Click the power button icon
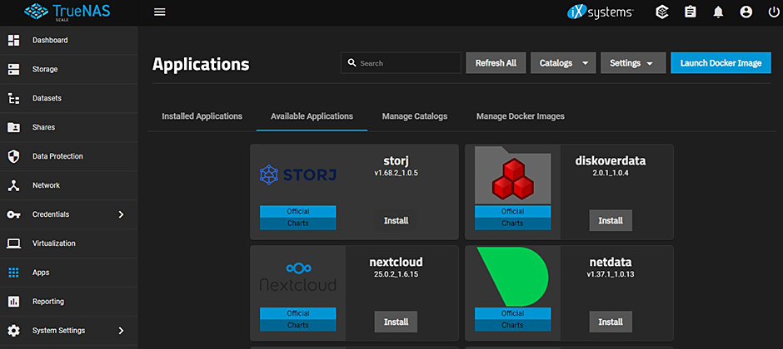Viewport: 783px width, 349px height. pos(773,12)
